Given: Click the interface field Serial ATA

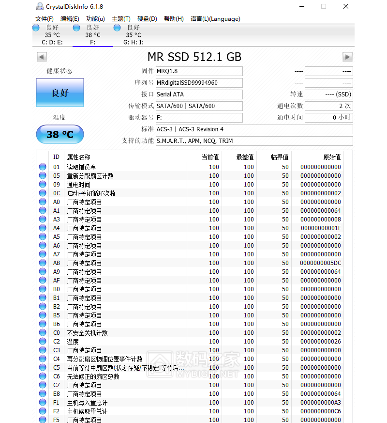Looking at the screenshot, I should coord(199,94).
